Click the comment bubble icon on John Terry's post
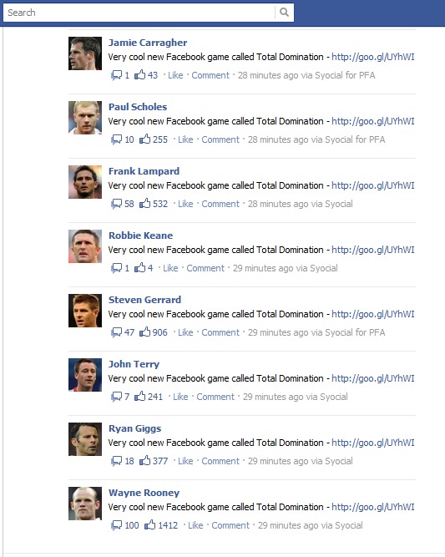445x557 pixels. pos(117,397)
